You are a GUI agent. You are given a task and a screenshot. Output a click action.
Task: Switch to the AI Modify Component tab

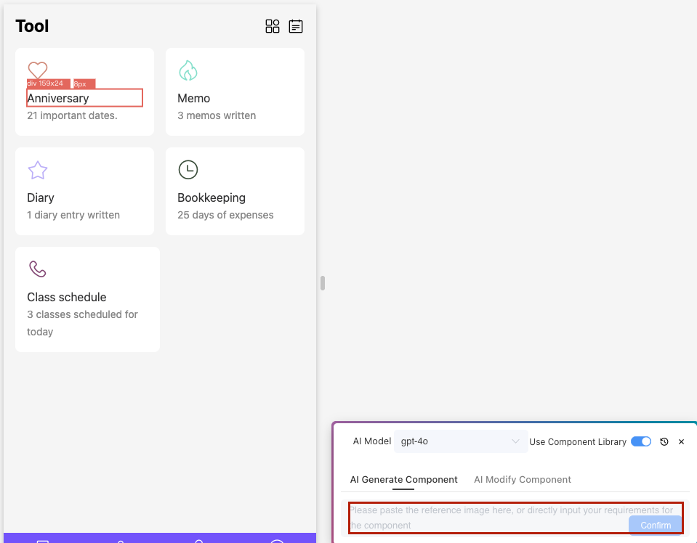click(522, 480)
